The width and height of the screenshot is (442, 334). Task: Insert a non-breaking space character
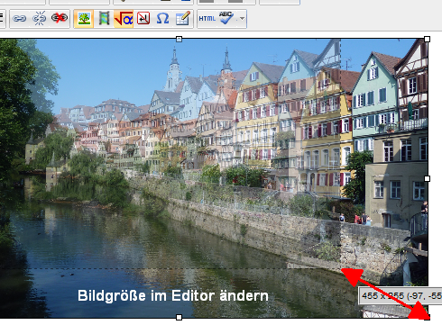[x=143, y=19]
